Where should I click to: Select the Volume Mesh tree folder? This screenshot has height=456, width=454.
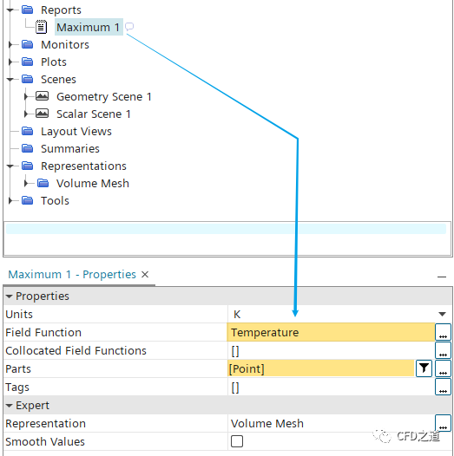coord(92,183)
